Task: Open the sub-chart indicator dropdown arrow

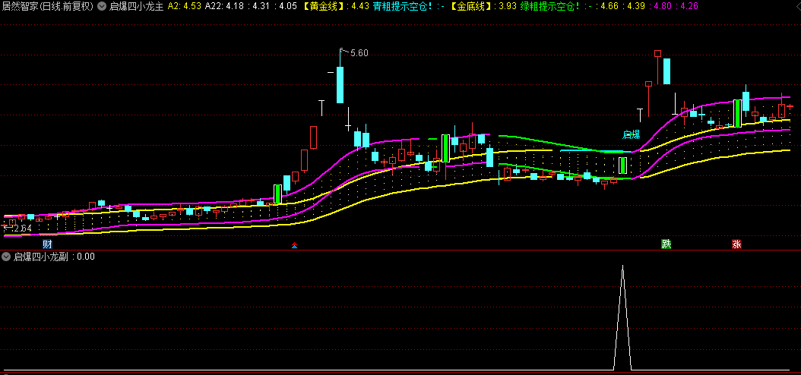Action: click(x=6, y=257)
